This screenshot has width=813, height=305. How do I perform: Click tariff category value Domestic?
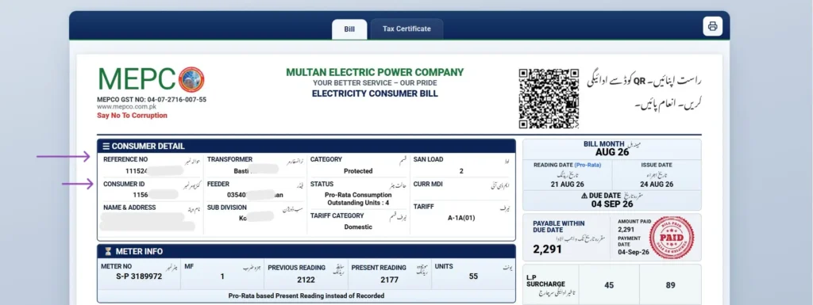(x=358, y=227)
